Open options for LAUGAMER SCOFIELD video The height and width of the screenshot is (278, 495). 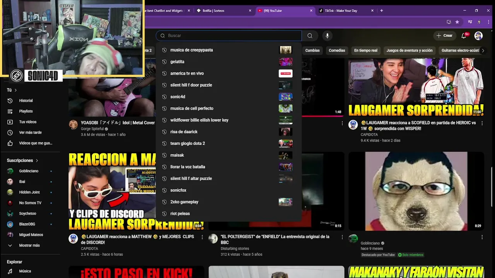point(482,123)
